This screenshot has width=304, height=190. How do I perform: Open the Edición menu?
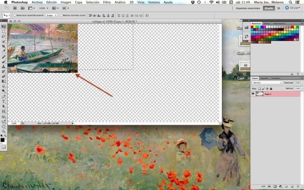(52, 3)
